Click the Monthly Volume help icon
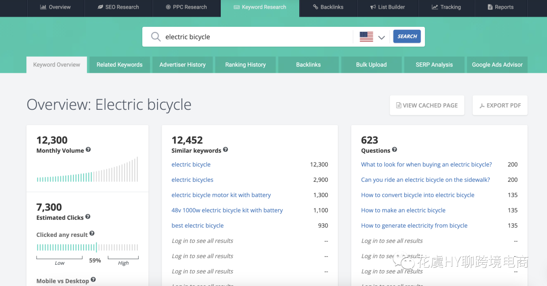Image resolution: width=547 pixels, height=286 pixels. (x=89, y=150)
